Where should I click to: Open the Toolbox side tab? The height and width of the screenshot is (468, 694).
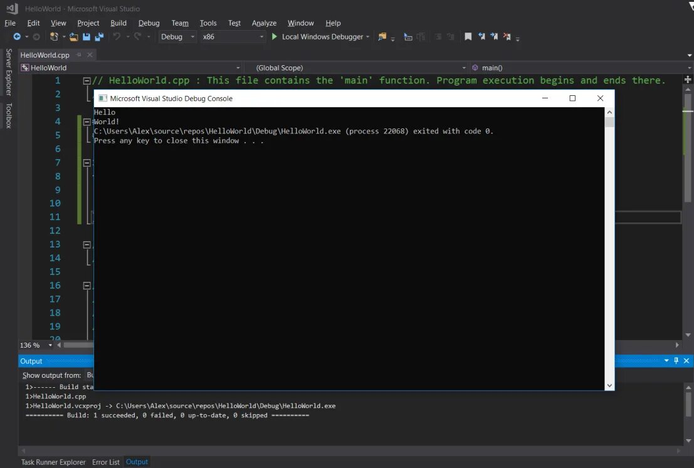pos(8,115)
